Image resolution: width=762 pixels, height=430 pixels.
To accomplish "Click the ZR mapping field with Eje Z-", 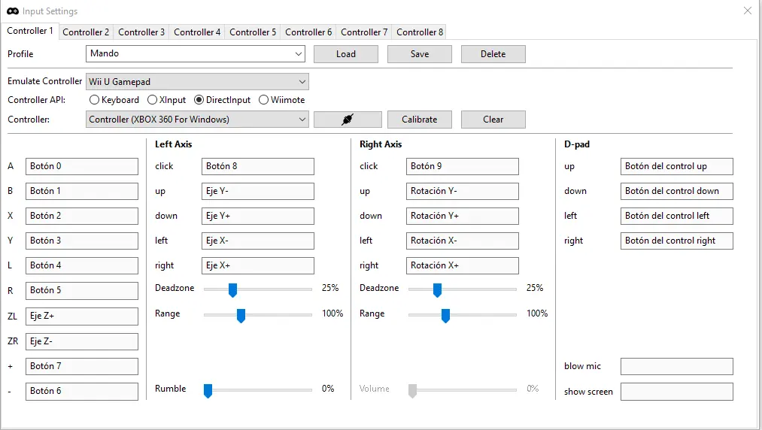I will 82,341.
